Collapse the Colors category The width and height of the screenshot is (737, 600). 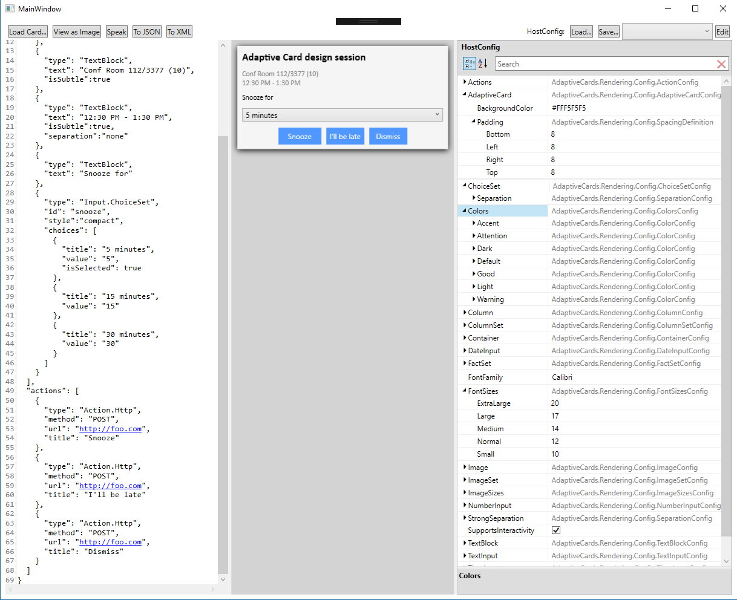click(x=463, y=210)
